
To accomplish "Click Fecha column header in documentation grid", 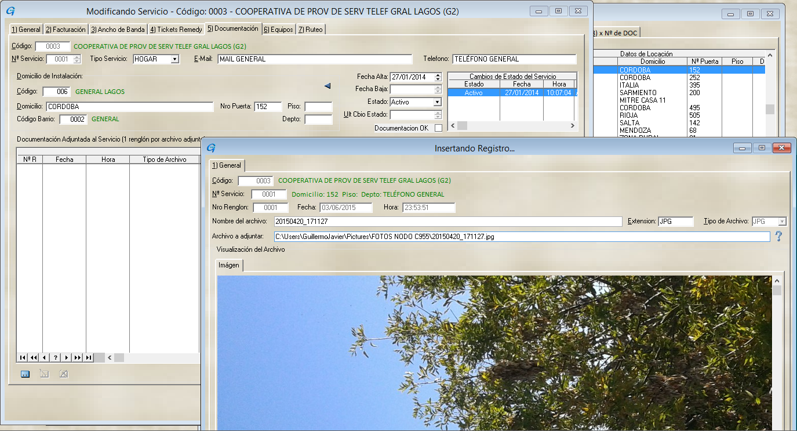I will tap(64, 160).
